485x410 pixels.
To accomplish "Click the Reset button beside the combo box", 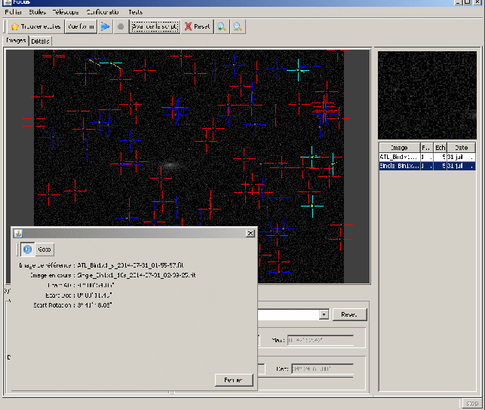I will coord(349,314).
